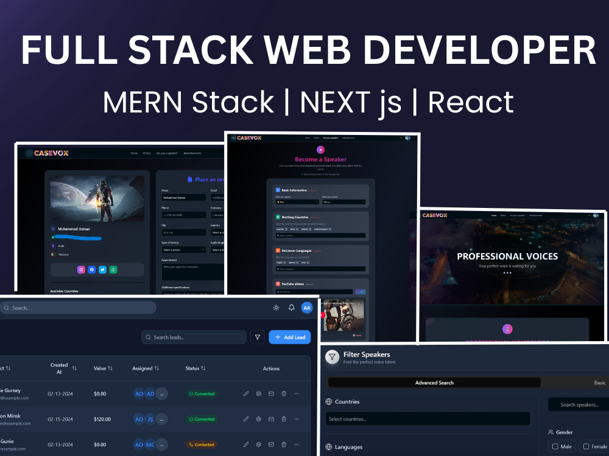Image resolution: width=609 pixels, height=456 pixels.
Task: Click the Contacted status badge in Gunie row
Action: click(202, 444)
